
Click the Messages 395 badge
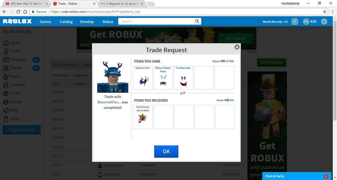(36, 60)
